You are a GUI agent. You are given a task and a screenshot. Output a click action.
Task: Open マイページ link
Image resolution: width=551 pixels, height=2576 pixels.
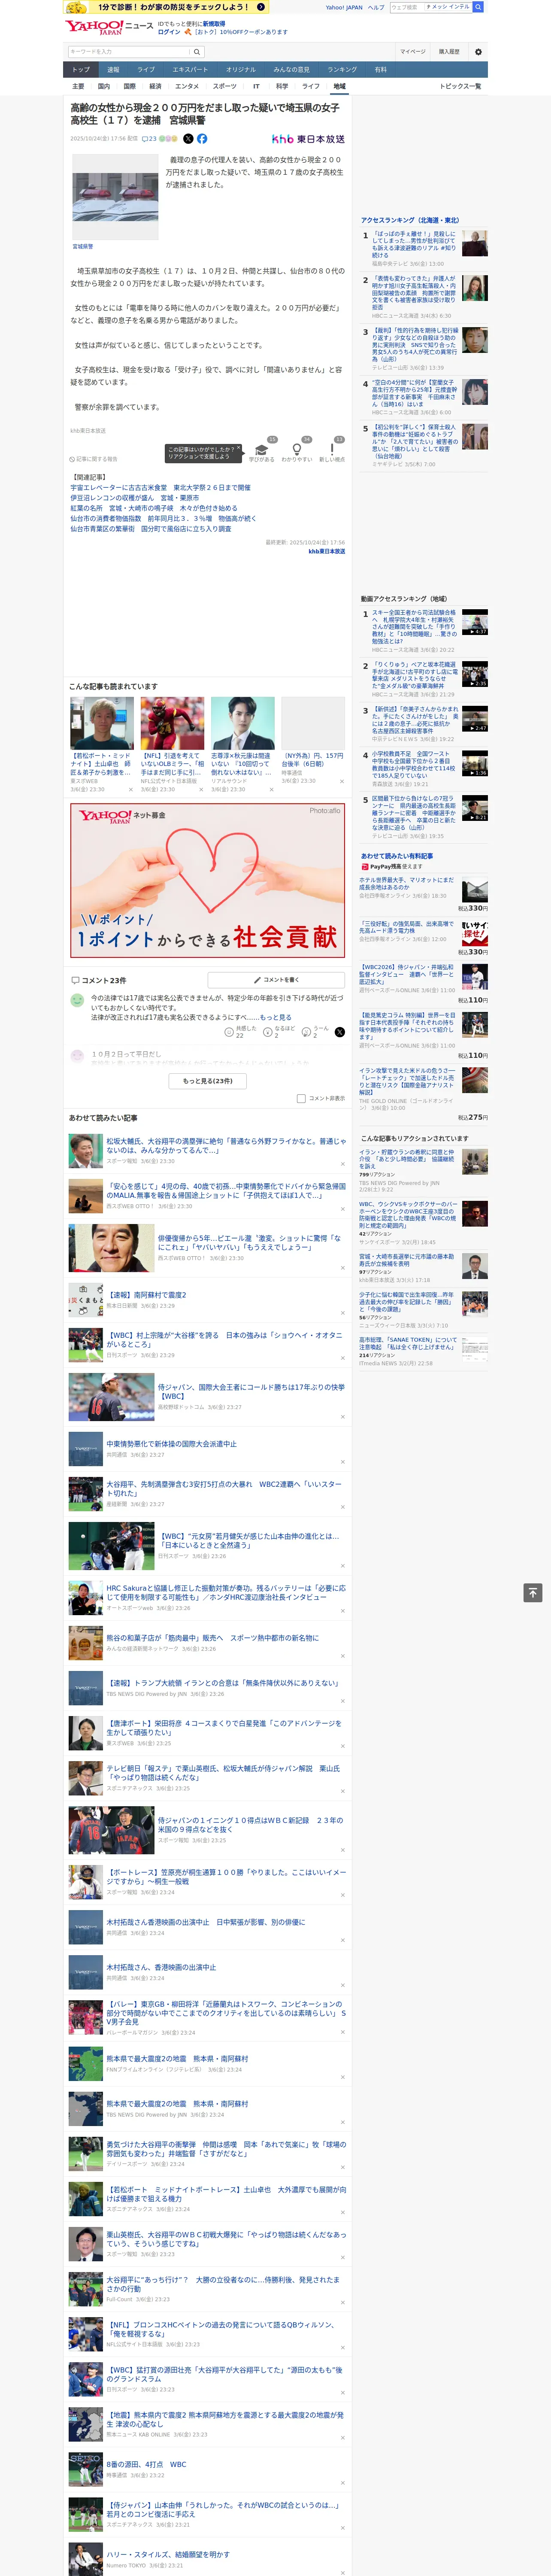pyautogui.click(x=413, y=51)
